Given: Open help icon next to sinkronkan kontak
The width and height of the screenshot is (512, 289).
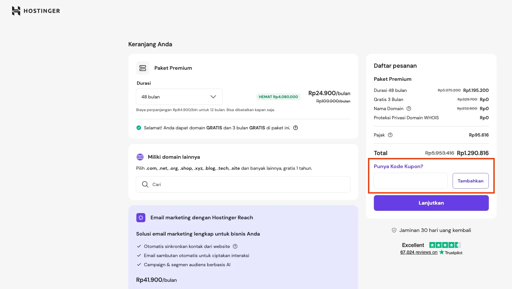Looking at the screenshot, I should click(x=235, y=246).
